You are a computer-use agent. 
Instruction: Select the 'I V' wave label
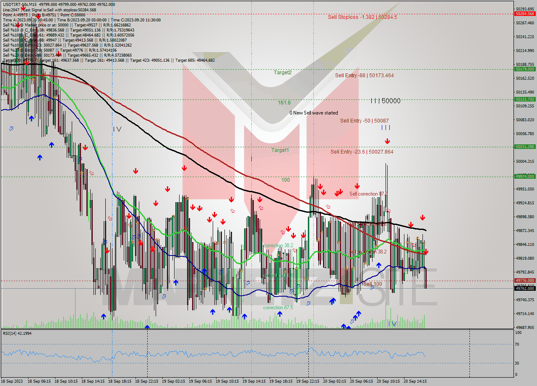[x=117, y=129]
